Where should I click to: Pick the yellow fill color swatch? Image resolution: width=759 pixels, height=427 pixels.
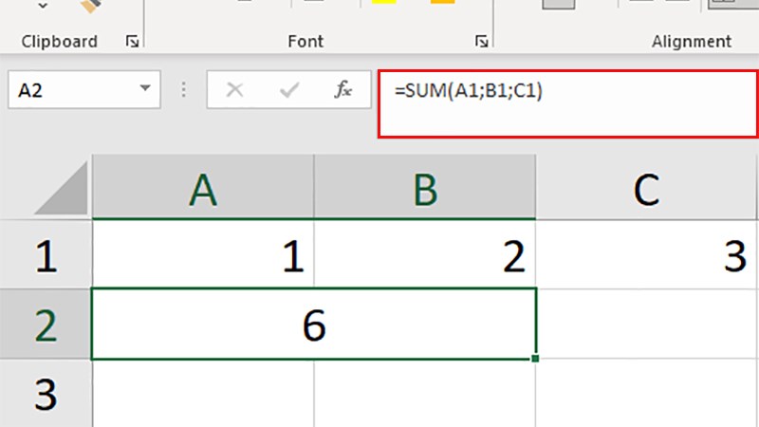click(x=383, y=3)
